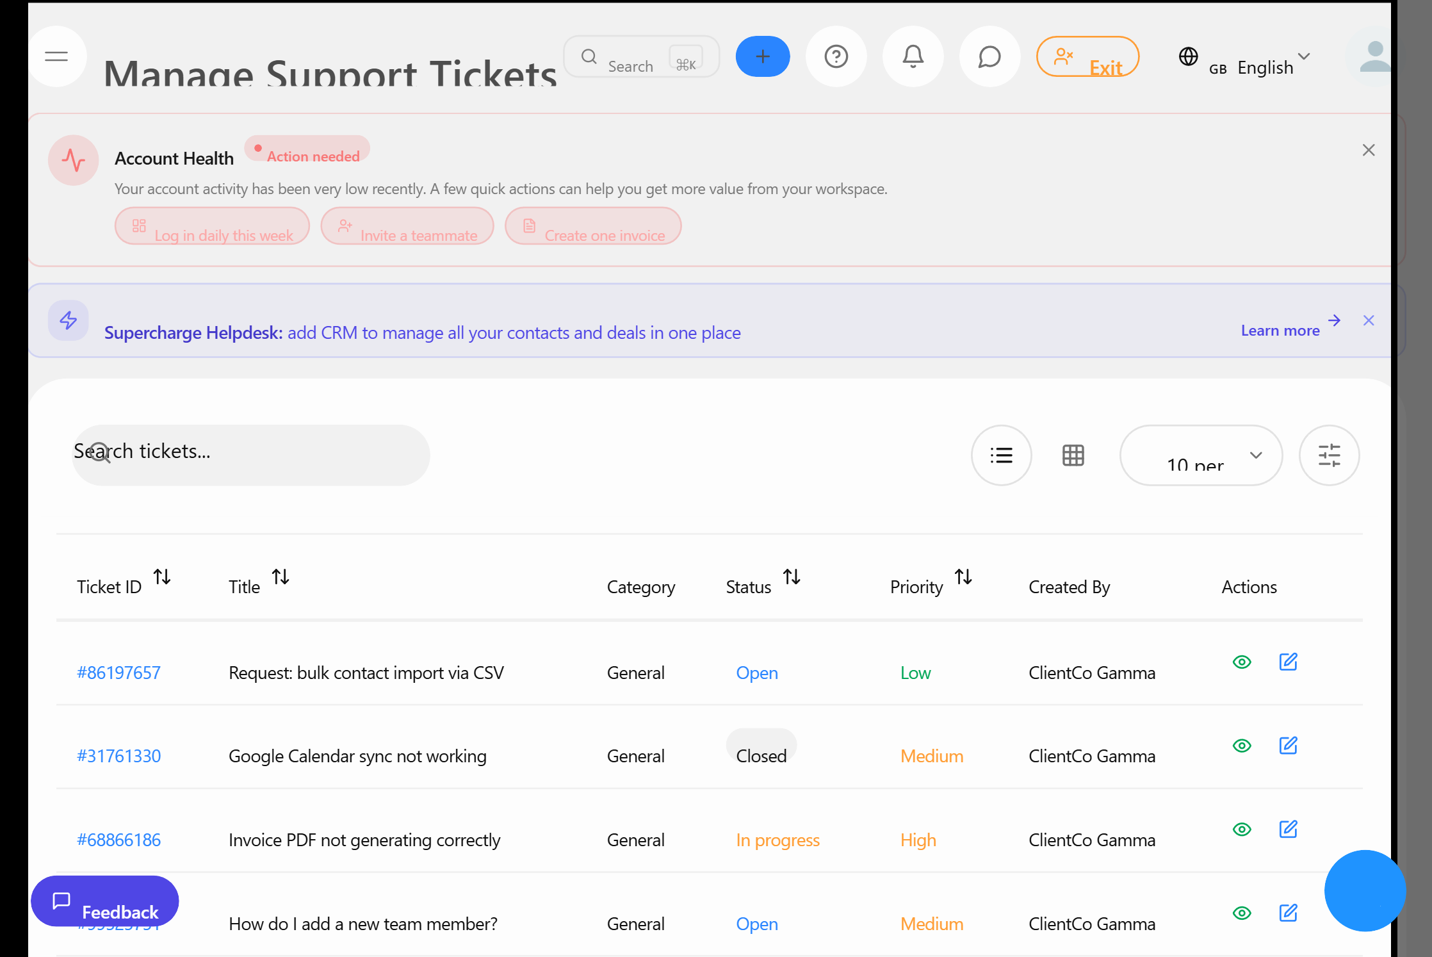1432x957 pixels.
Task: Switch to grid view of tickets
Action: [x=1073, y=455]
